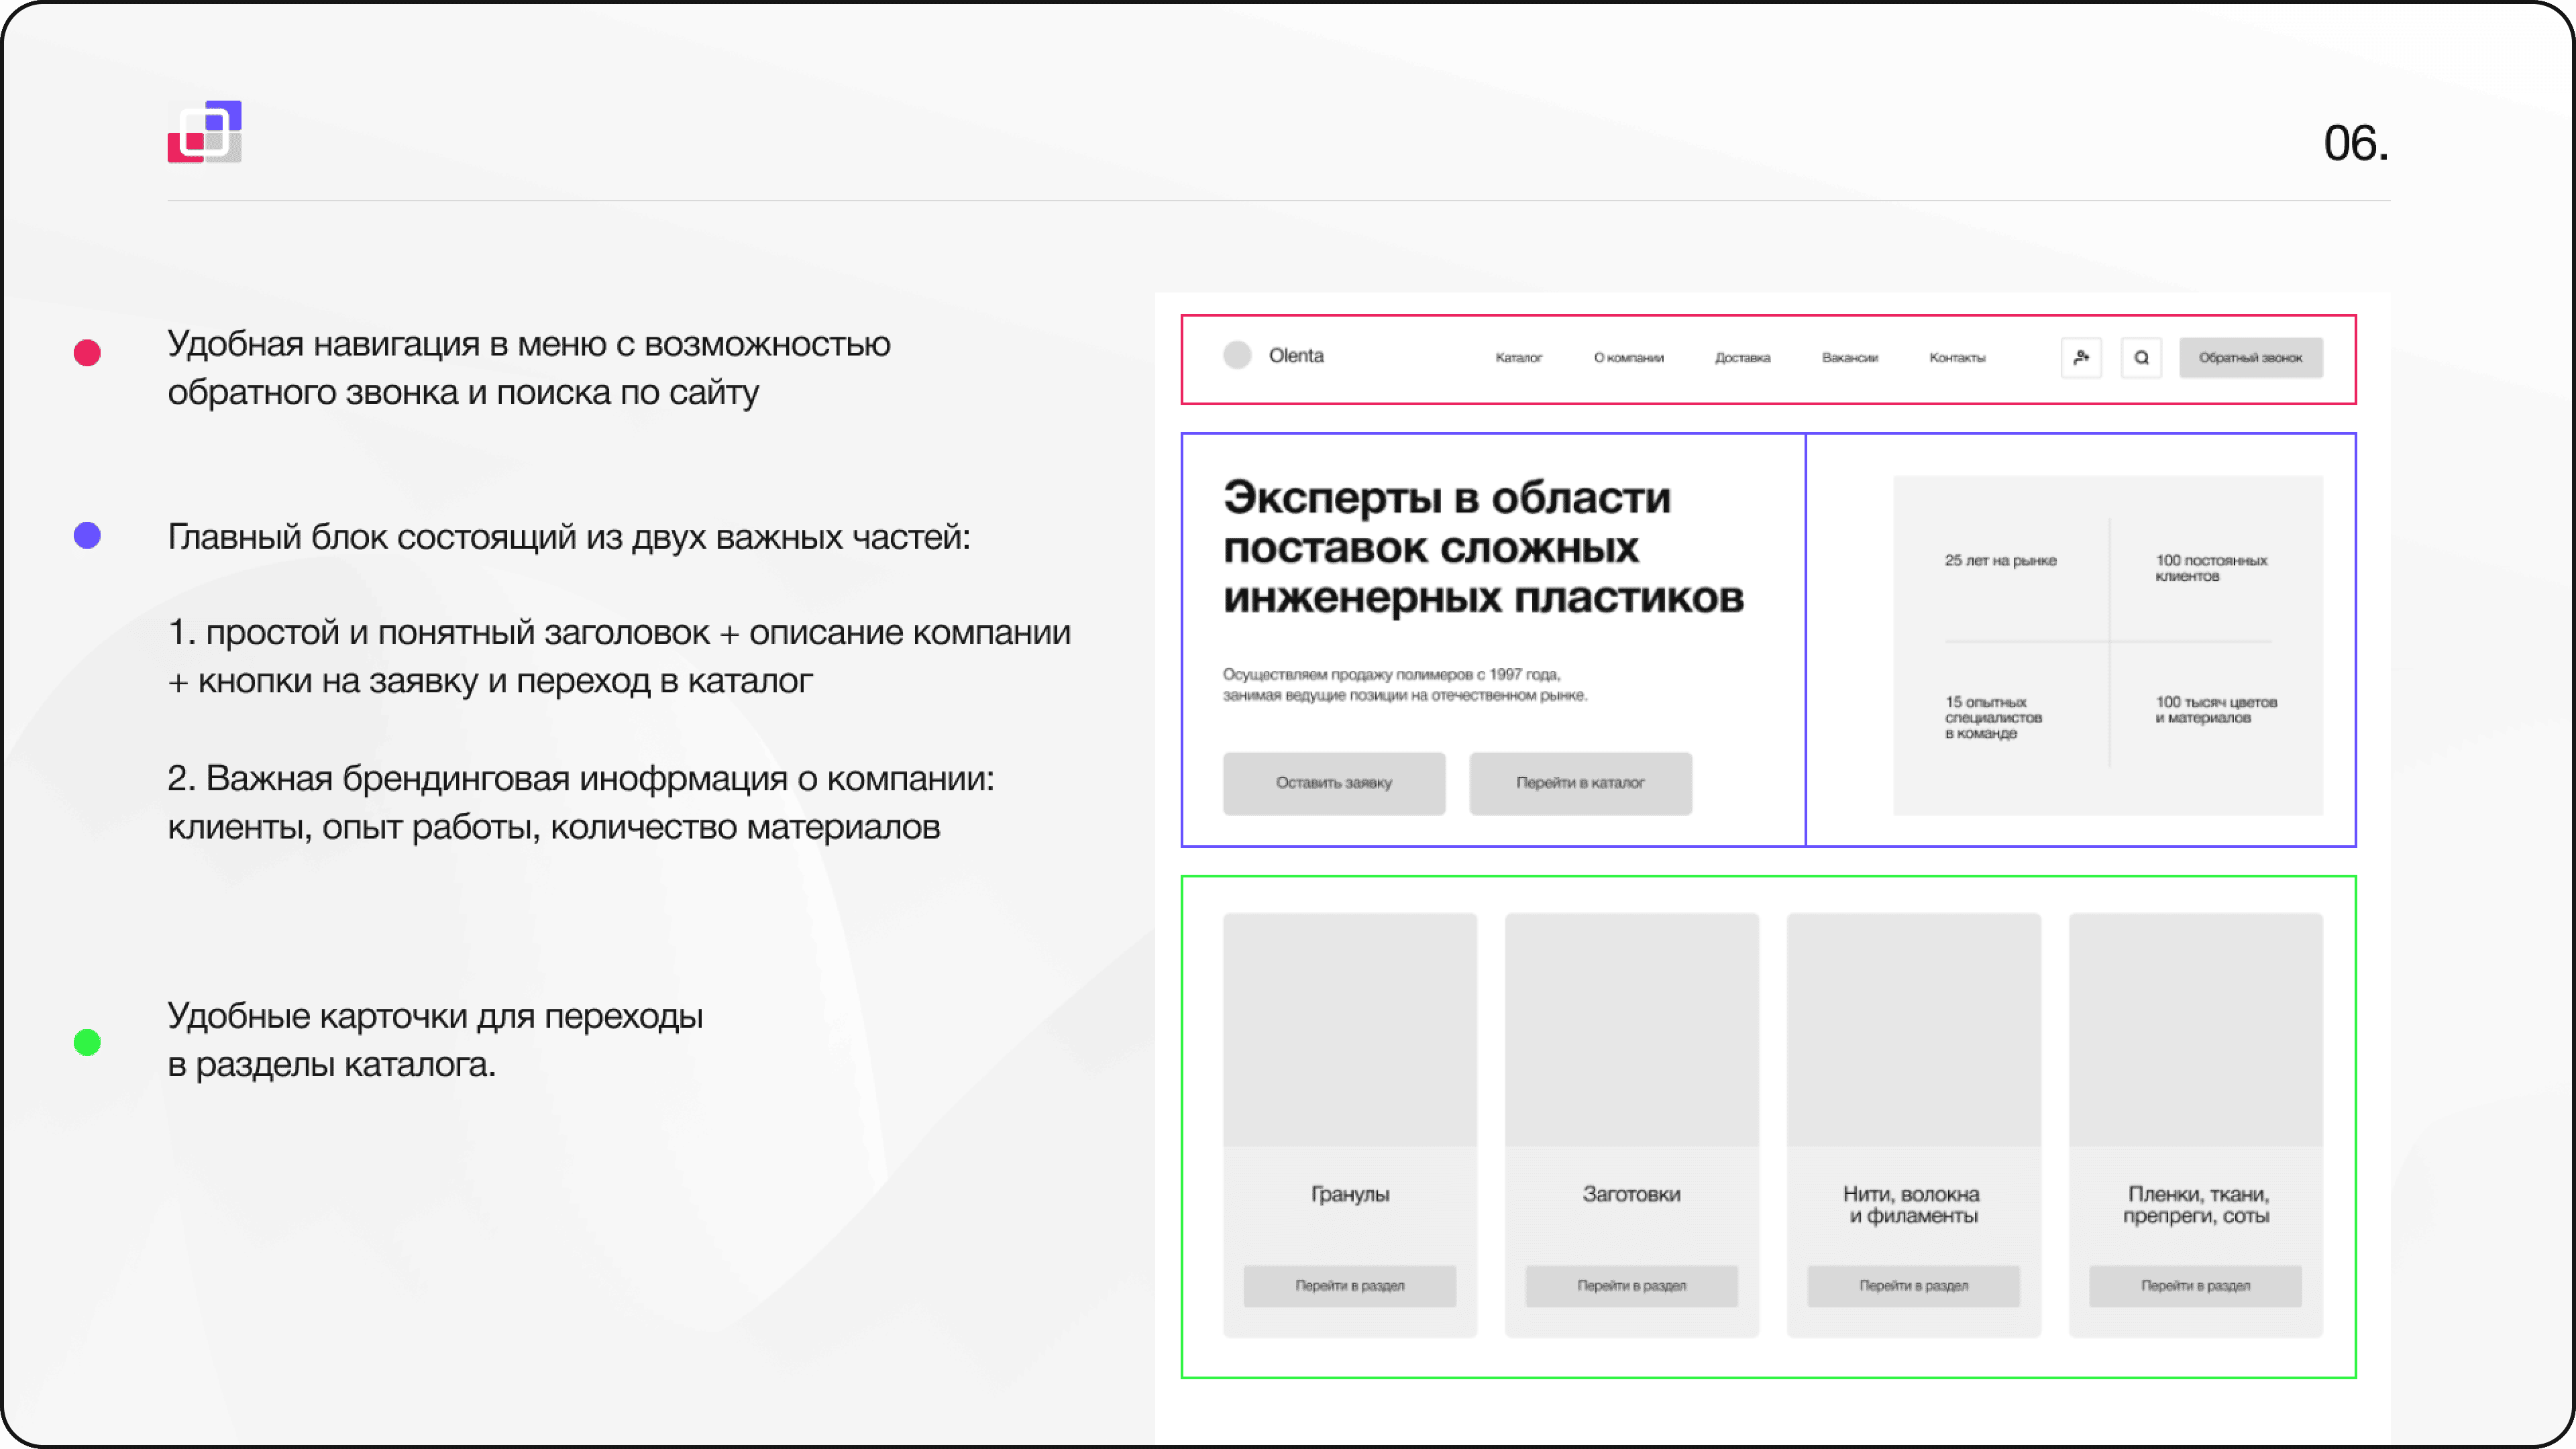Click the stat 15 опытных специалистов

coord(1993,717)
